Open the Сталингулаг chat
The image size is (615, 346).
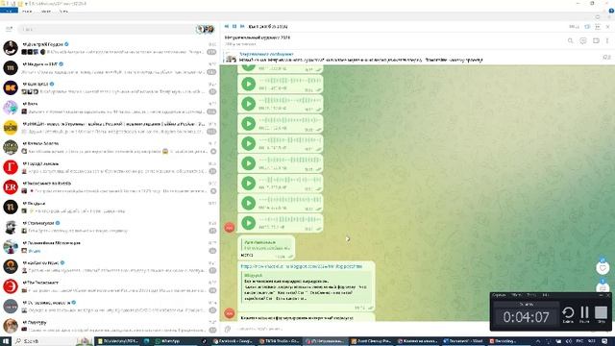tap(110, 227)
